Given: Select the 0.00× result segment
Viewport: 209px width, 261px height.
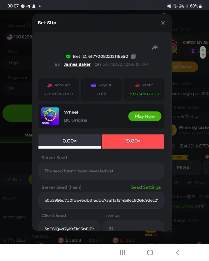Looking at the screenshot, I should point(70,141).
